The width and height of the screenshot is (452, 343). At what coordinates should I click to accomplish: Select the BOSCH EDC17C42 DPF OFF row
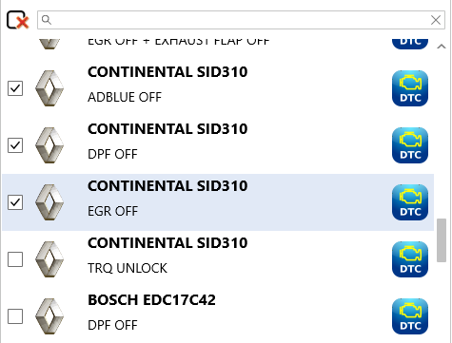218,316
